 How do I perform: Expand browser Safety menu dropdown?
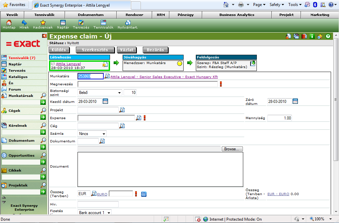[277, 5]
